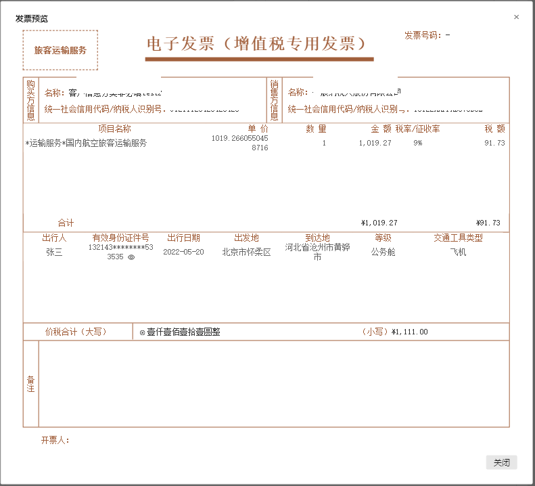The width and height of the screenshot is (535, 486).
Task: Click the 项目名称 column header
Action: 114,129
